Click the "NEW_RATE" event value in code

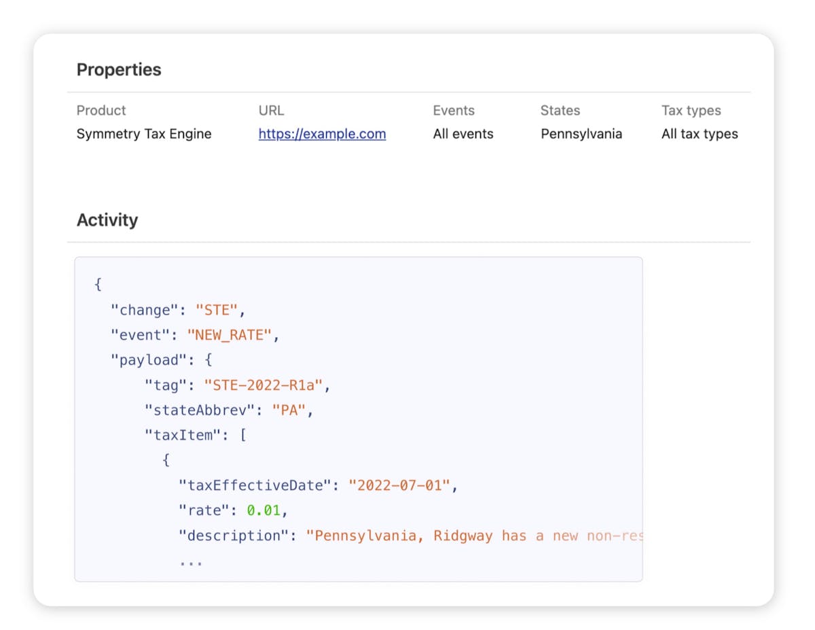pos(232,335)
